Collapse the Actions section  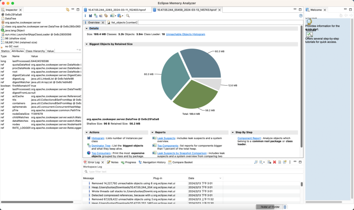tap(87, 133)
